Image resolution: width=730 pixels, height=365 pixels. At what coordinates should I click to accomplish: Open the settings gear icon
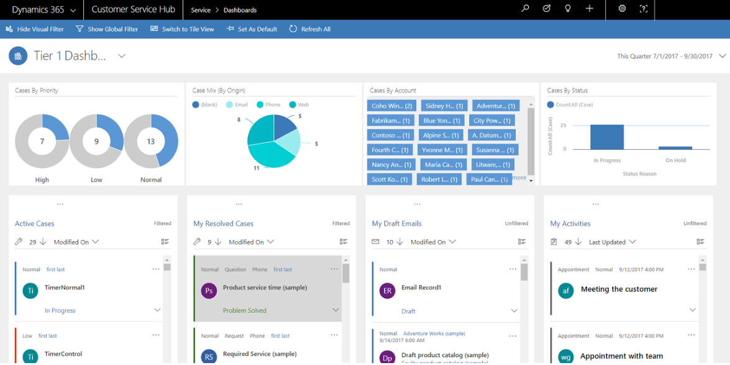621,8
